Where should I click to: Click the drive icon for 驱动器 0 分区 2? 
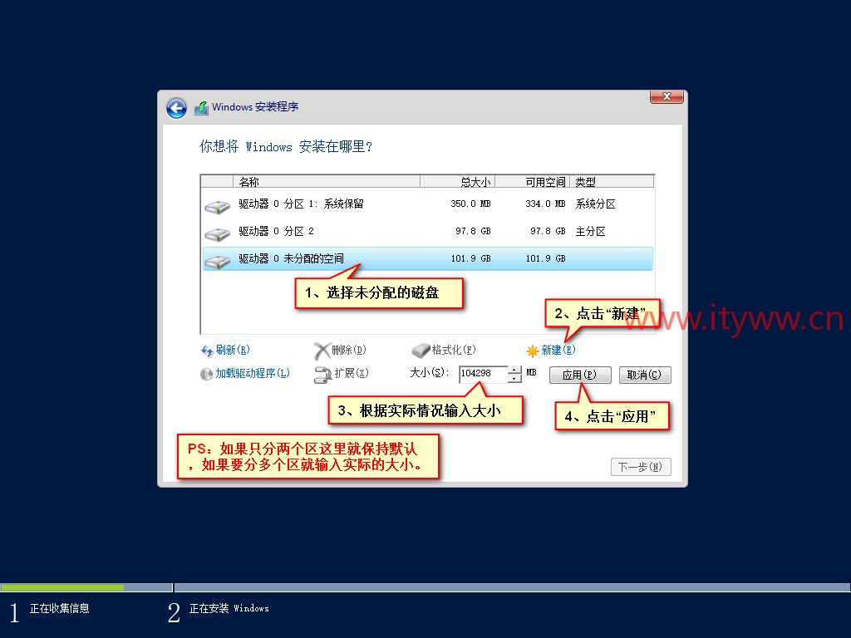click(x=217, y=233)
